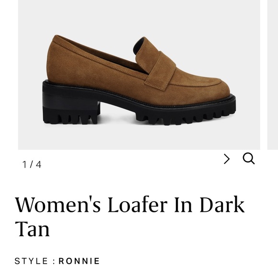The image size is (278, 278).
Task: Open the tan loafer main product photo
Action: click(139, 75)
